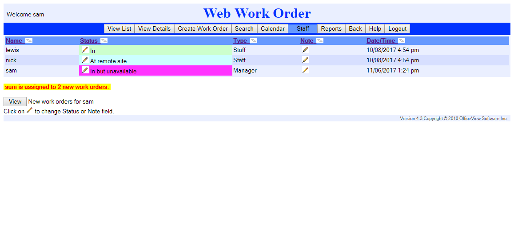The image size is (514, 245).
Task: Click sort icon beside Status column
Action: [104, 40]
